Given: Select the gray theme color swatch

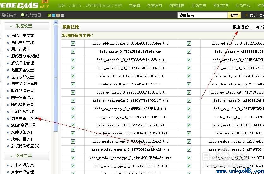Looking at the screenshot, I should [x=62, y=15].
